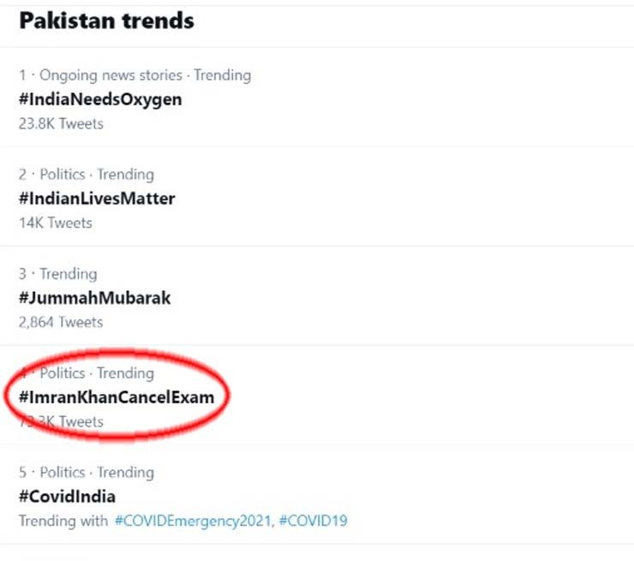The height and width of the screenshot is (561, 634).
Task: View the #CovidIndia trend
Action: click(x=67, y=497)
